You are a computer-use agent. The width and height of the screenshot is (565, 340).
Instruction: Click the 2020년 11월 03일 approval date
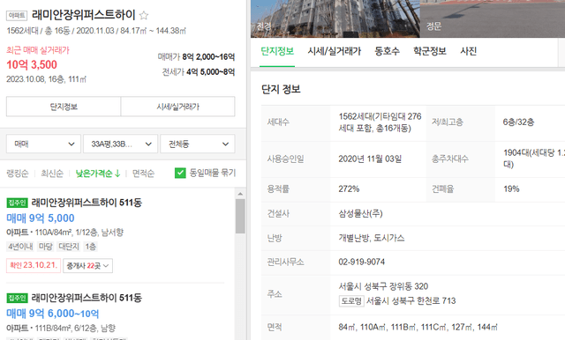(x=370, y=159)
